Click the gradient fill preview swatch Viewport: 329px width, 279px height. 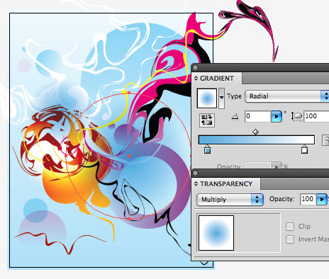pos(207,98)
